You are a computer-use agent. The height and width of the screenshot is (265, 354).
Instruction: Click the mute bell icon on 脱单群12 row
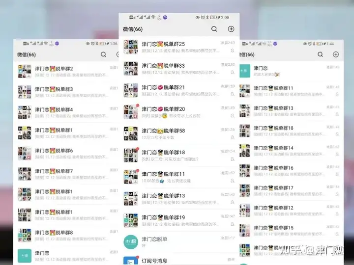point(337,214)
